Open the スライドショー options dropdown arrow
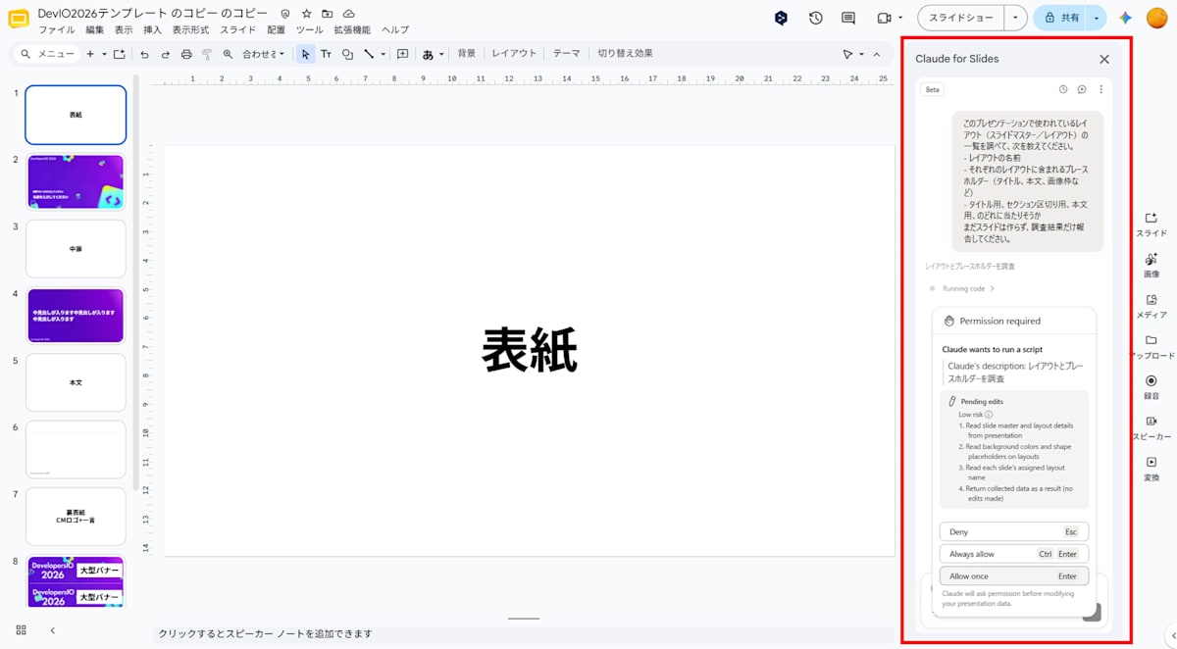The image size is (1177, 649). click(1015, 18)
